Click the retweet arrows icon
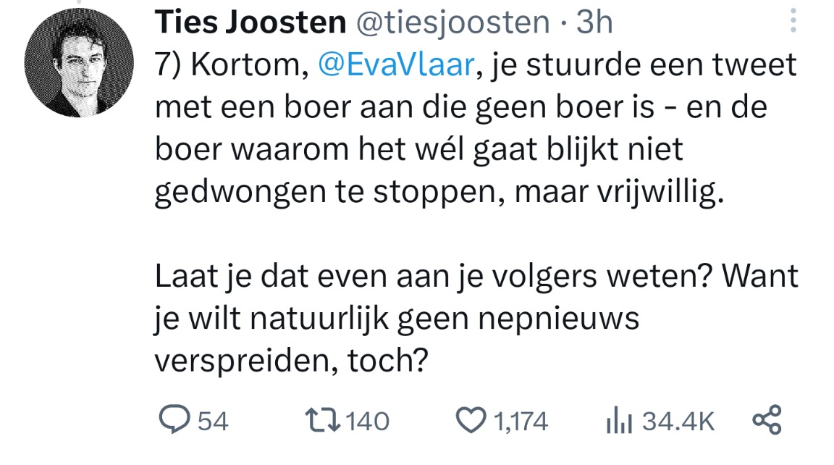Viewport: 834px width, 465px height. coord(323,420)
